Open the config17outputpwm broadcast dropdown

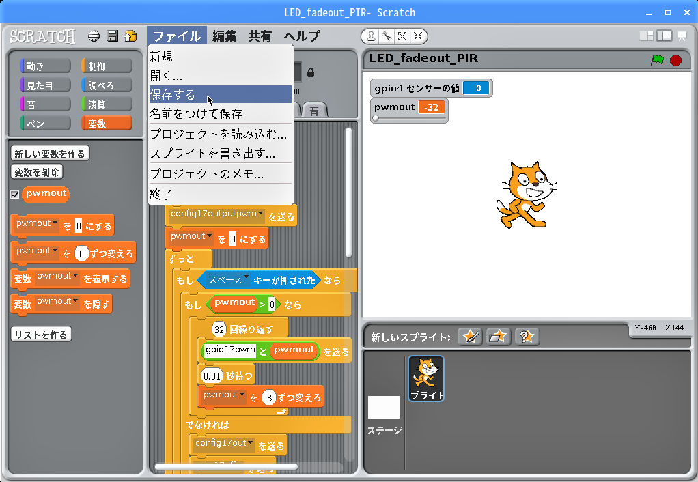(261, 214)
